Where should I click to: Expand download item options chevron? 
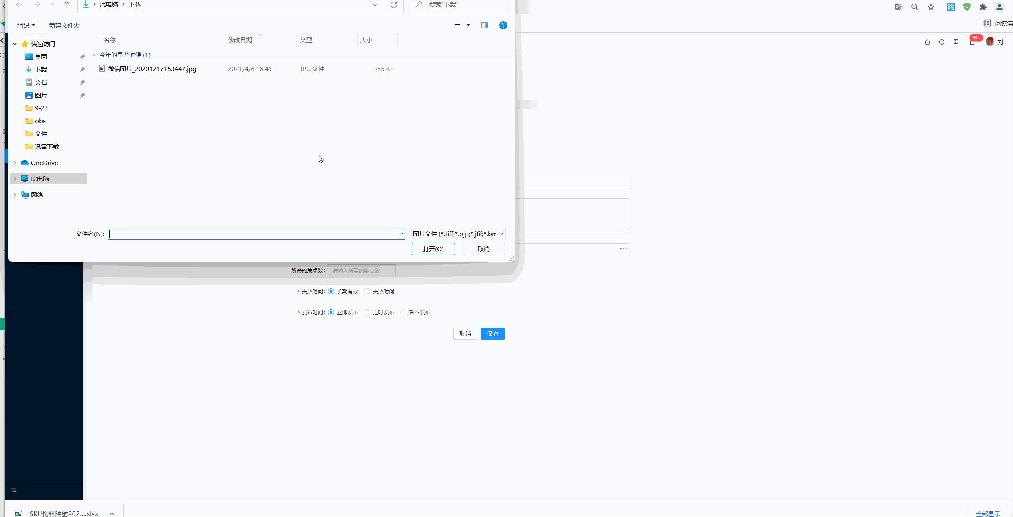pos(112,513)
